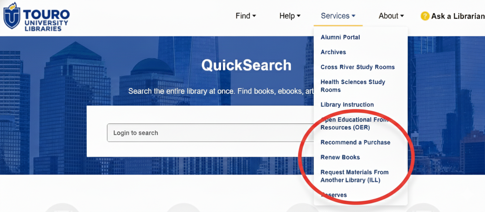
Task: Open Health Sciences Study Rooms
Action: pyautogui.click(x=353, y=85)
